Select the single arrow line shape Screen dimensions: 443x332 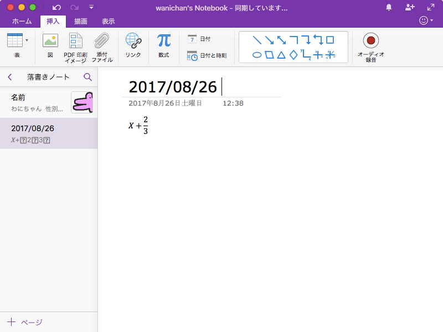(269, 40)
